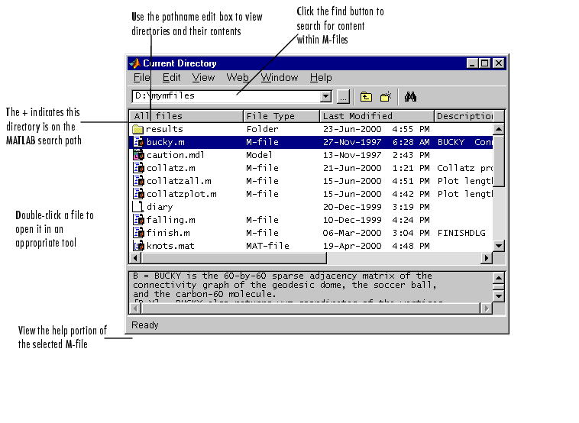Click the MATLAB logo in title bar
579x423 pixels.
pyautogui.click(x=135, y=63)
